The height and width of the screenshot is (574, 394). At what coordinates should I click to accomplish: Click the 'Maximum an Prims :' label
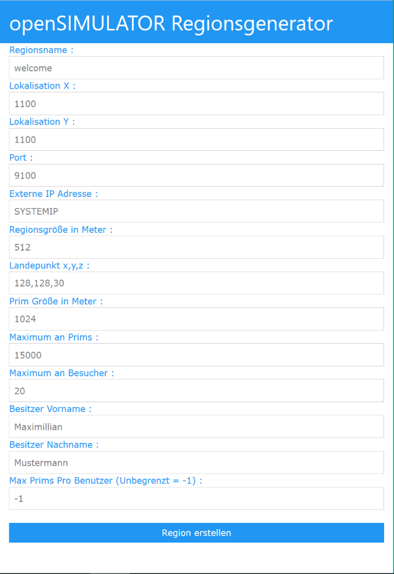[54, 337]
